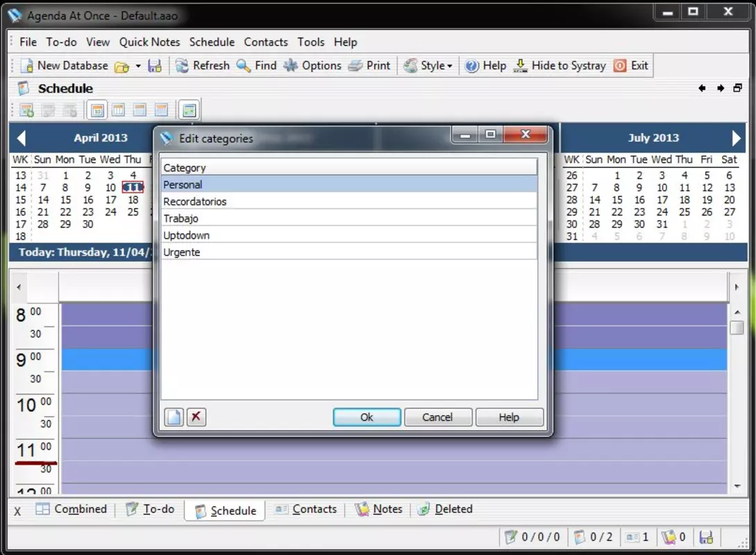This screenshot has width=756, height=555.
Task: Click the delete category red X icon
Action: 196,417
